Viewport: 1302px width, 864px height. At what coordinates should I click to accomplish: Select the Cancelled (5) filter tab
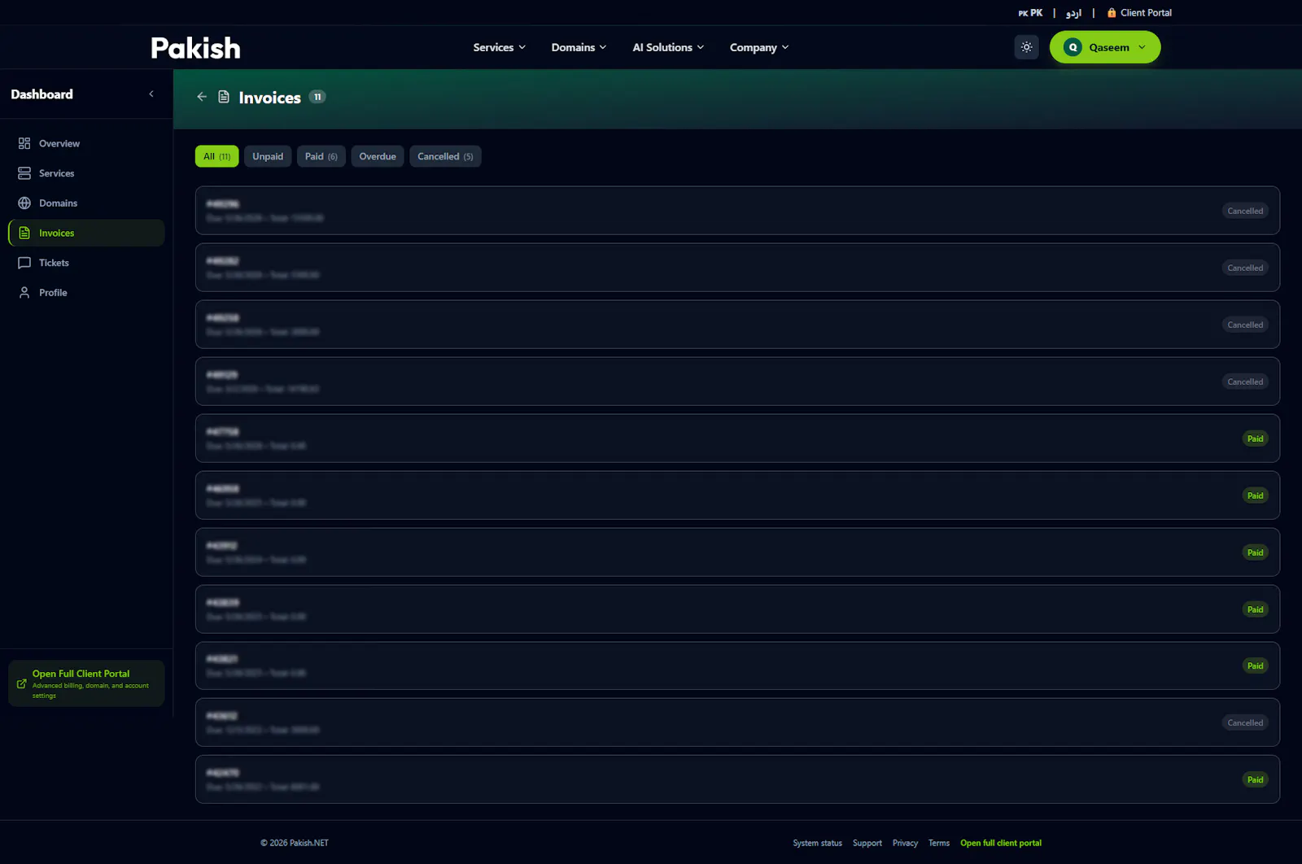445,156
